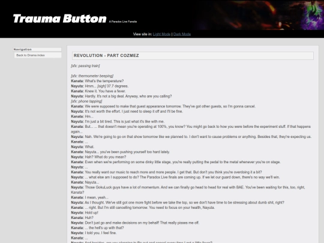Select the Navigation sidebar heading
324x243 pixels.
pos(37,49)
